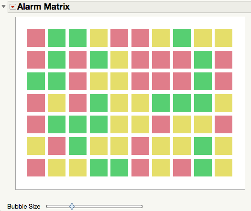Screen dimensions: 251x211
Task: Choose the only green cell in the seventh column
Action: pyautogui.click(x=161, y=103)
